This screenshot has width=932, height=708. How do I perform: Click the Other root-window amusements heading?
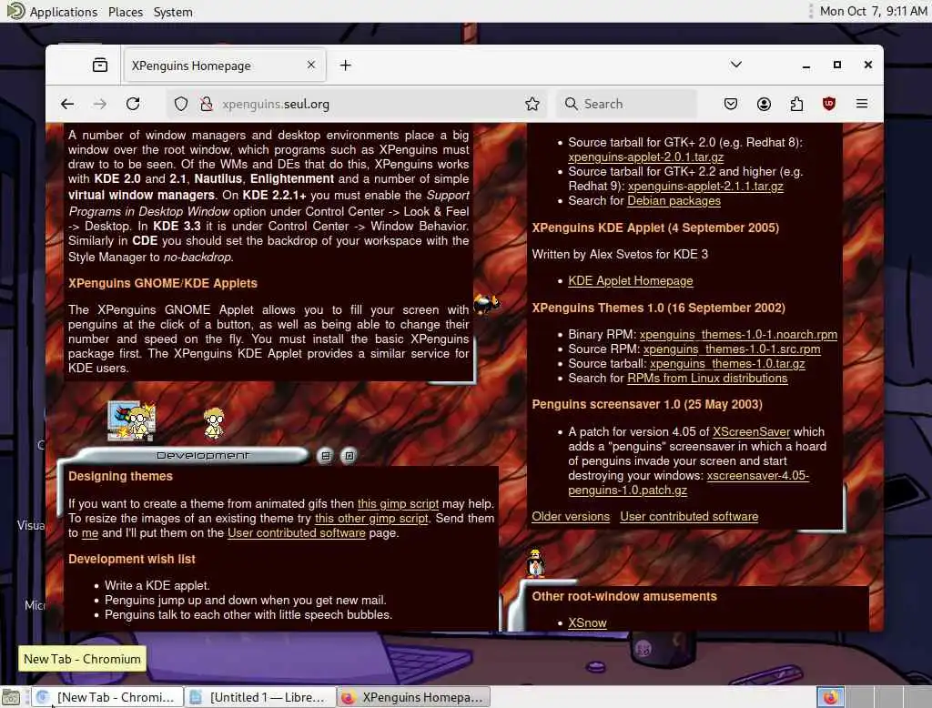point(624,597)
